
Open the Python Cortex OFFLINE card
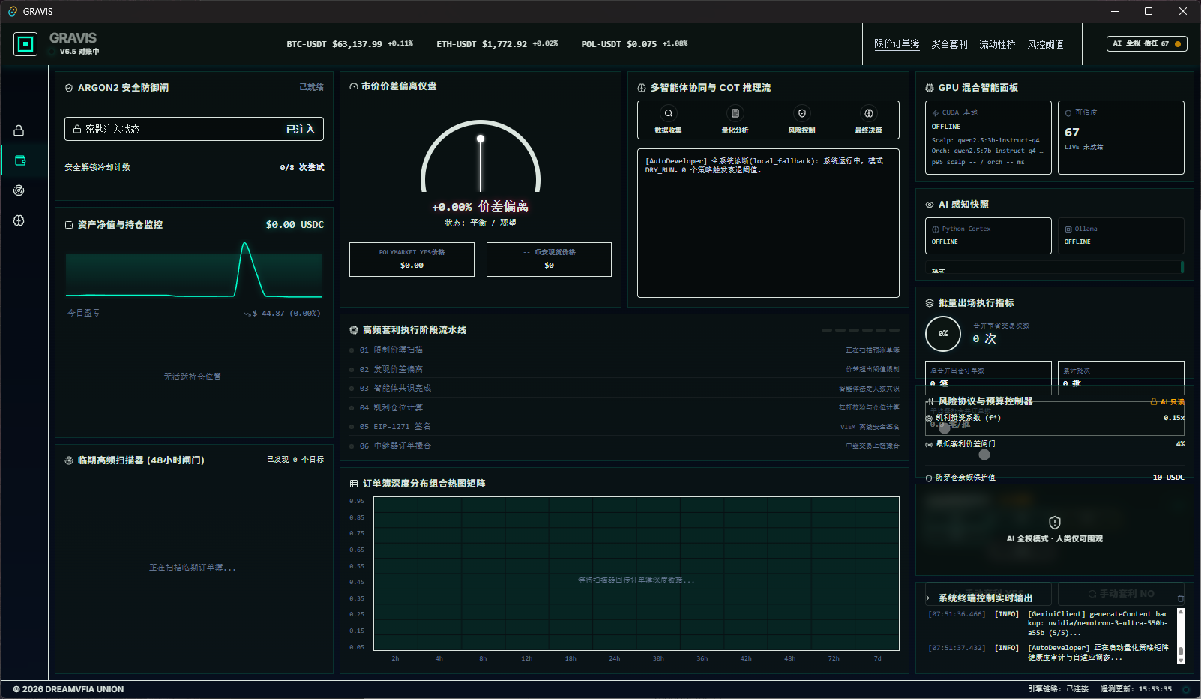pos(988,235)
